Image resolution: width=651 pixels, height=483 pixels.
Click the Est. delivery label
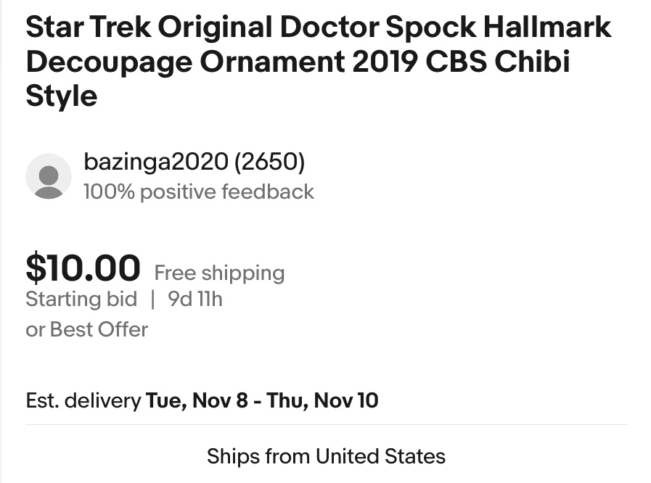point(83,400)
